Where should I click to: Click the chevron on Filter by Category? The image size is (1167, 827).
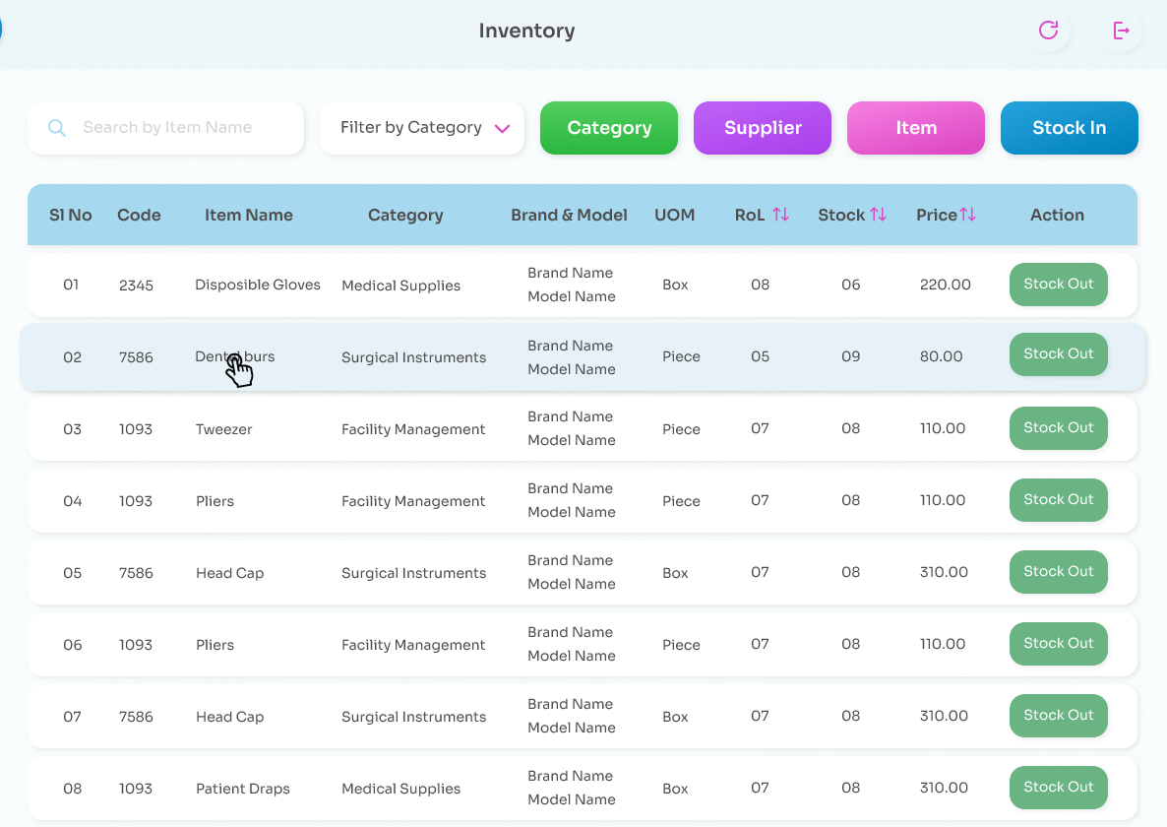click(x=503, y=128)
